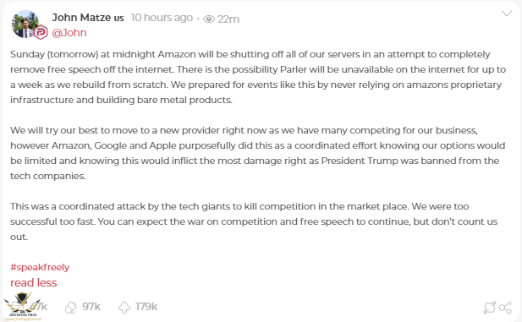Open John Matze's avatar photo

(x=25, y=24)
